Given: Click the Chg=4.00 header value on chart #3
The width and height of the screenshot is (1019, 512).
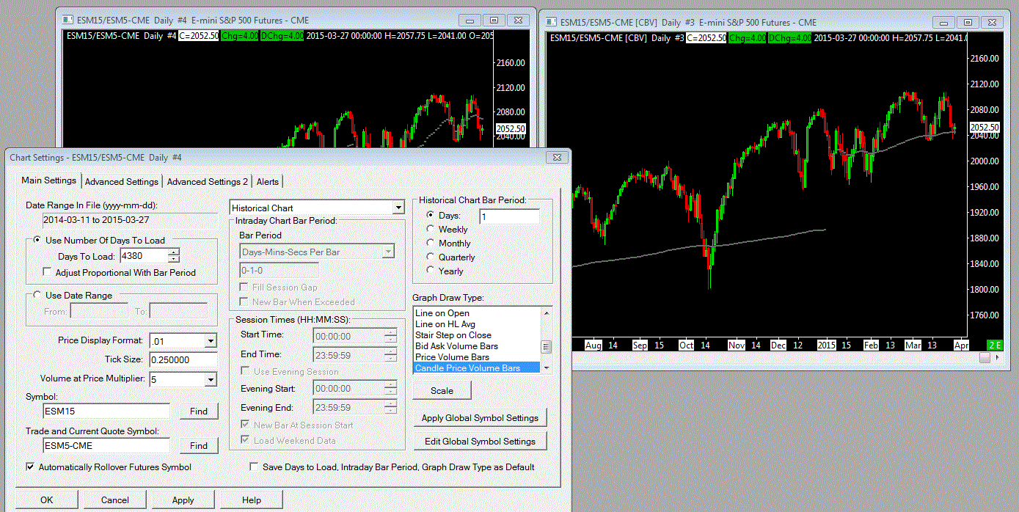Looking at the screenshot, I should [x=746, y=37].
